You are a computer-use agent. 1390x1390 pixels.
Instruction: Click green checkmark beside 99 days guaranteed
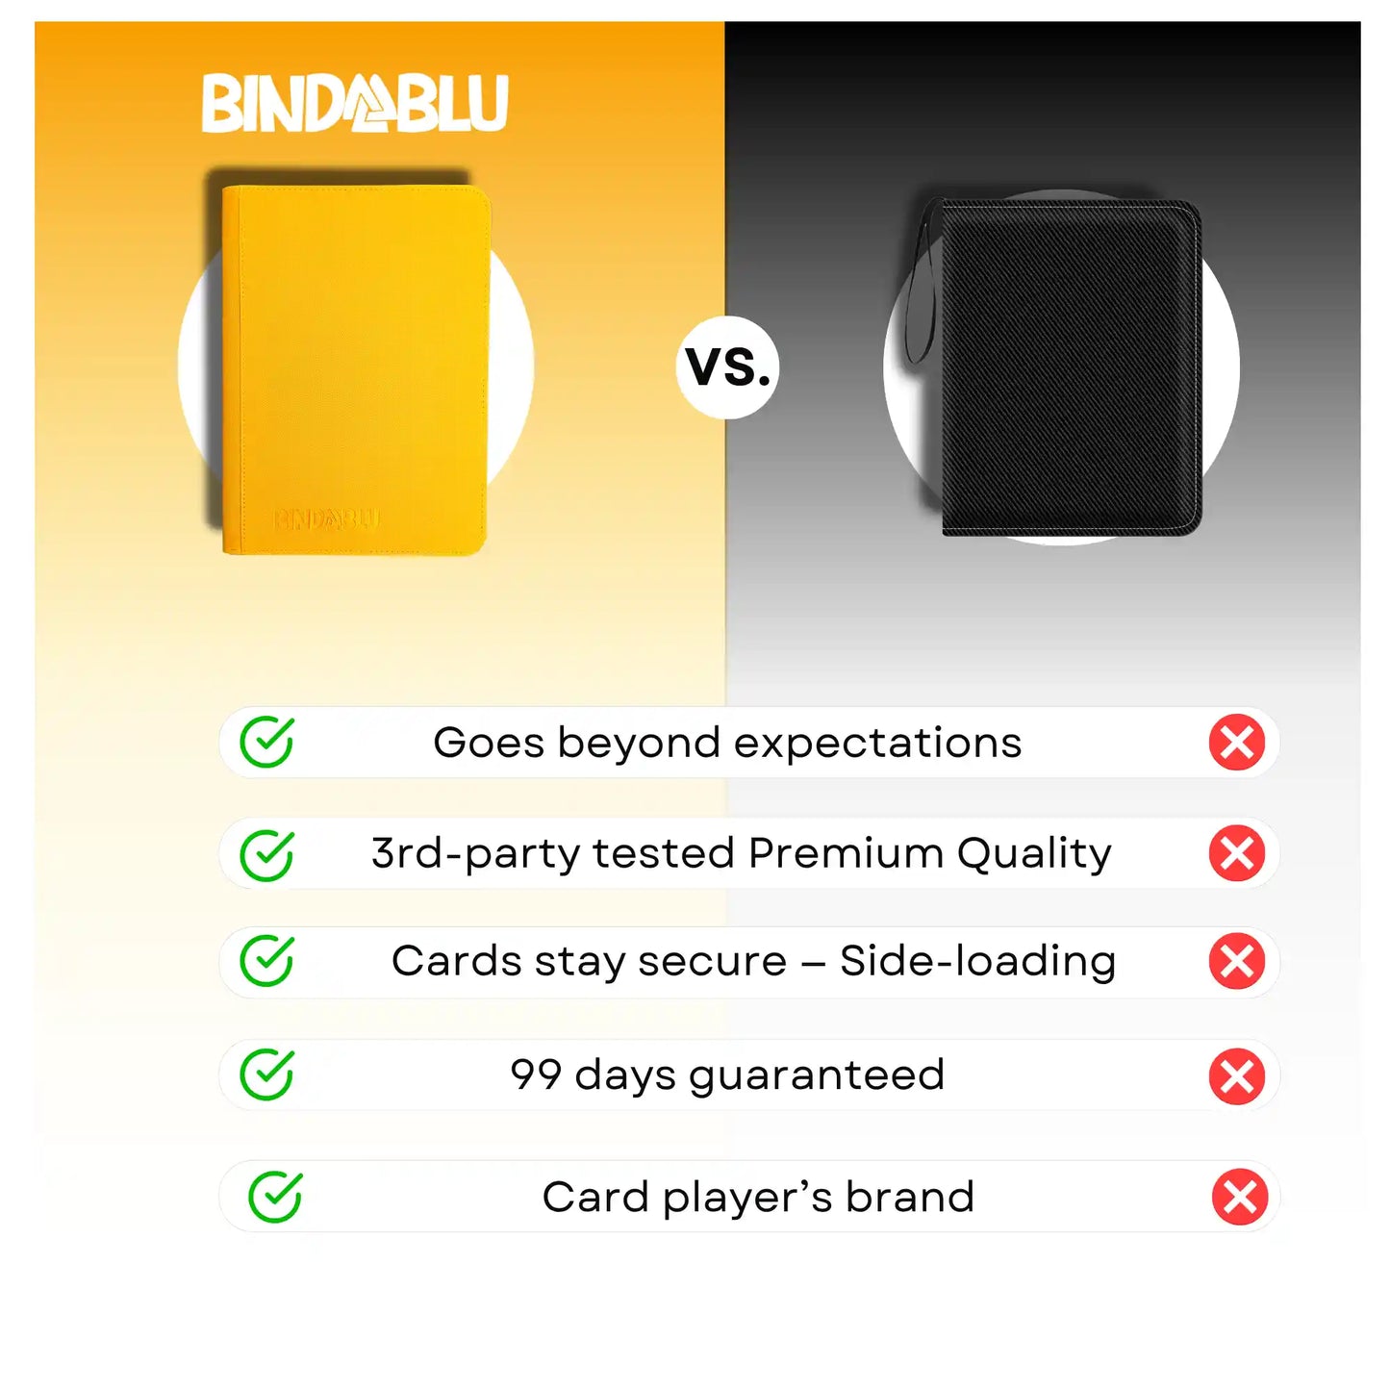[266, 1074]
